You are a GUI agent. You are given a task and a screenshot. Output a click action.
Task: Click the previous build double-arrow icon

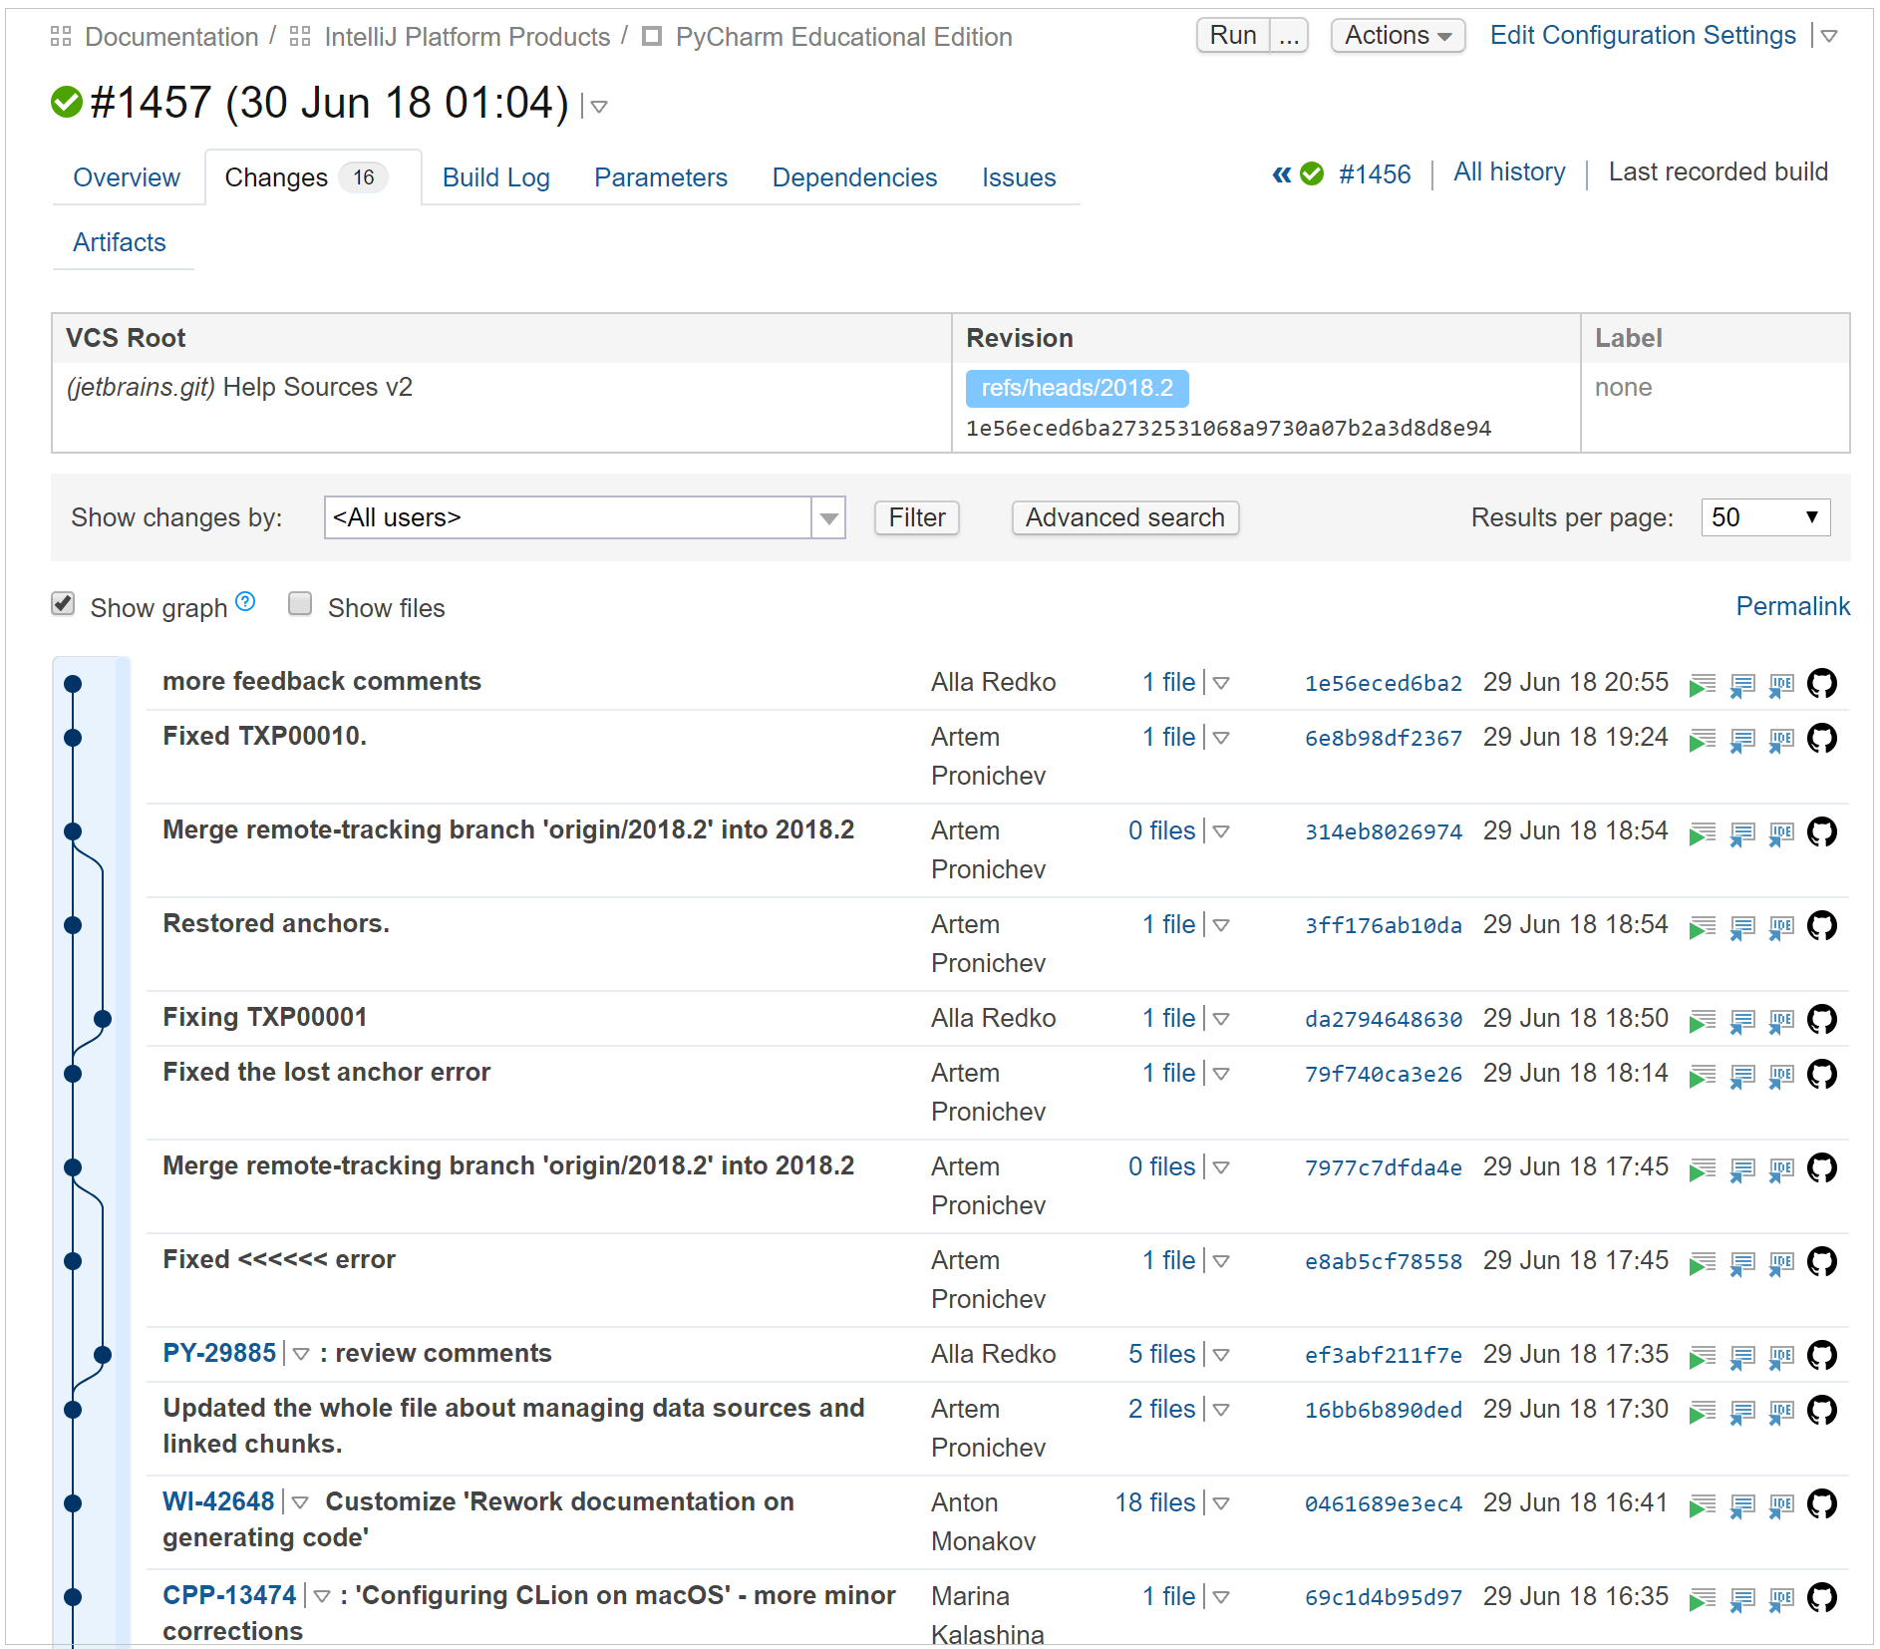click(x=1281, y=174)
